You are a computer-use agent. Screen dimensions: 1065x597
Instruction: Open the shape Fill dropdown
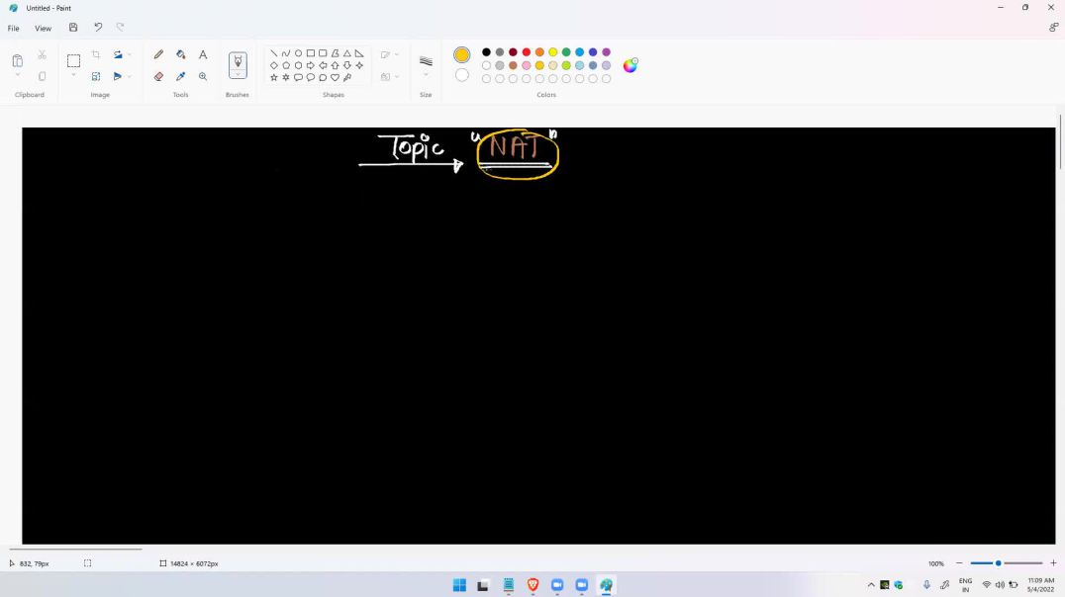tap(389, 77)
